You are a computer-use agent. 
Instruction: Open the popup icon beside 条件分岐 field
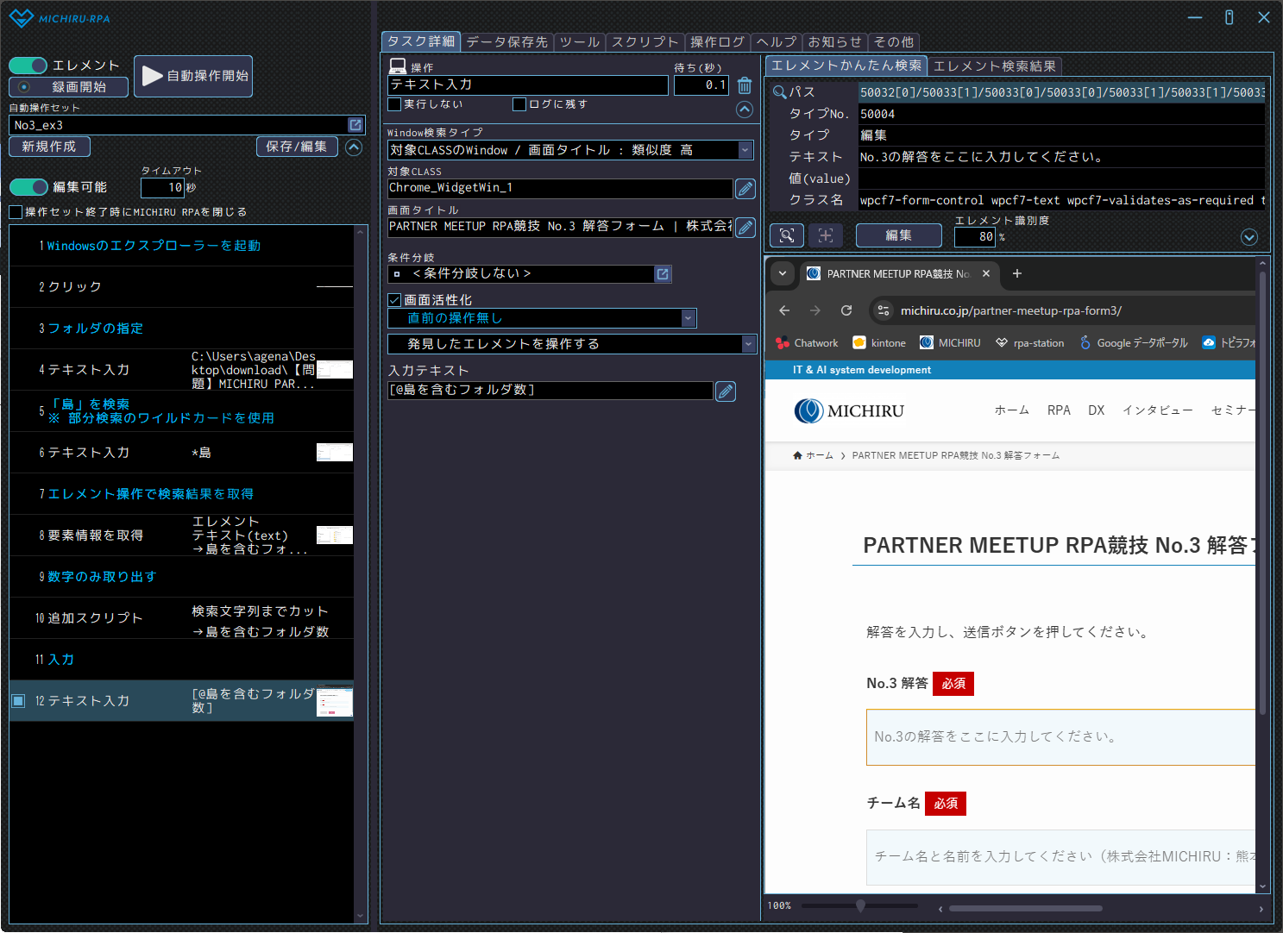[663, 274]
